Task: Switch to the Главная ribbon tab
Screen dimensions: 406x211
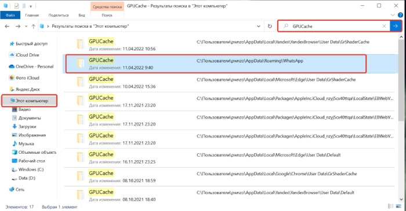Action: pos(32,15)
